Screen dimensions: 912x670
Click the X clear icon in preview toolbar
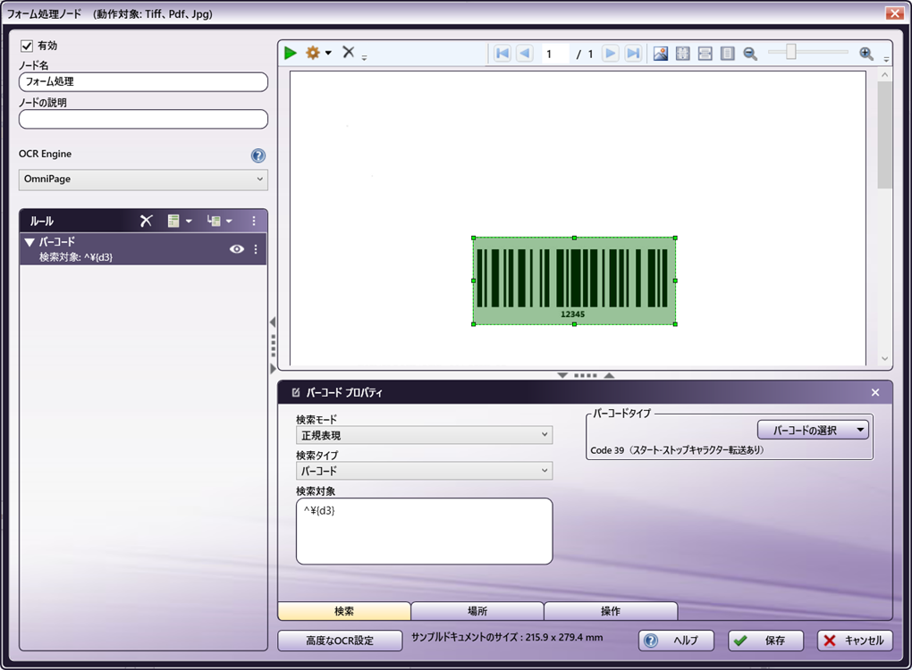point(349,53)
